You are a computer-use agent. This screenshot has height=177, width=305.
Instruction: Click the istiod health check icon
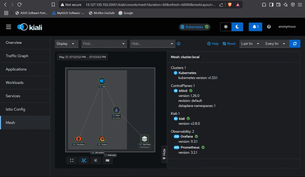(x=191, y=91)
